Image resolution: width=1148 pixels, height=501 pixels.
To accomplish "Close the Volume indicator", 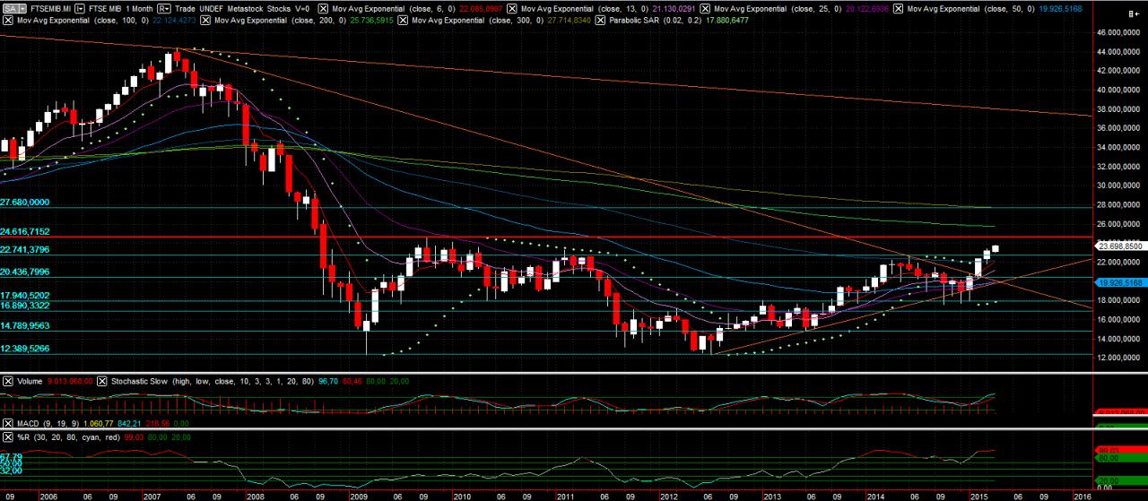I will (x=7, y=382).
